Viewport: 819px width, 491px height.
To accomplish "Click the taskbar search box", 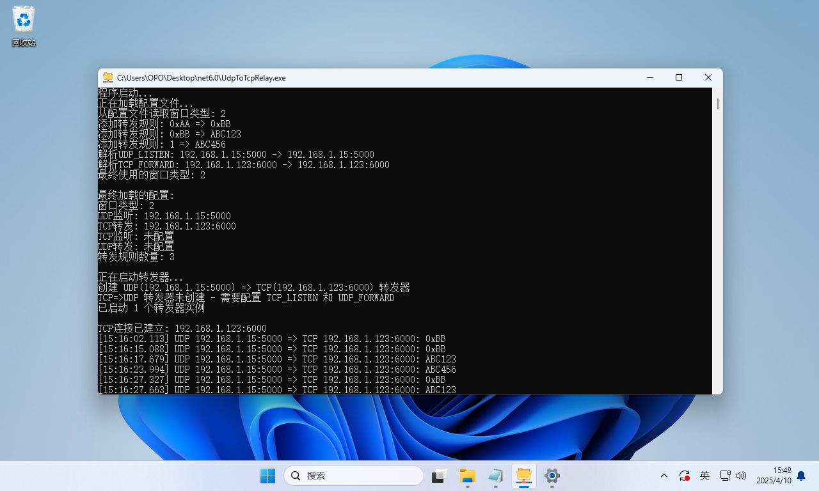I will click(x=354, y=476).
